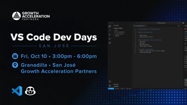Open the Copilot icon in title bar

coord(183,23)
